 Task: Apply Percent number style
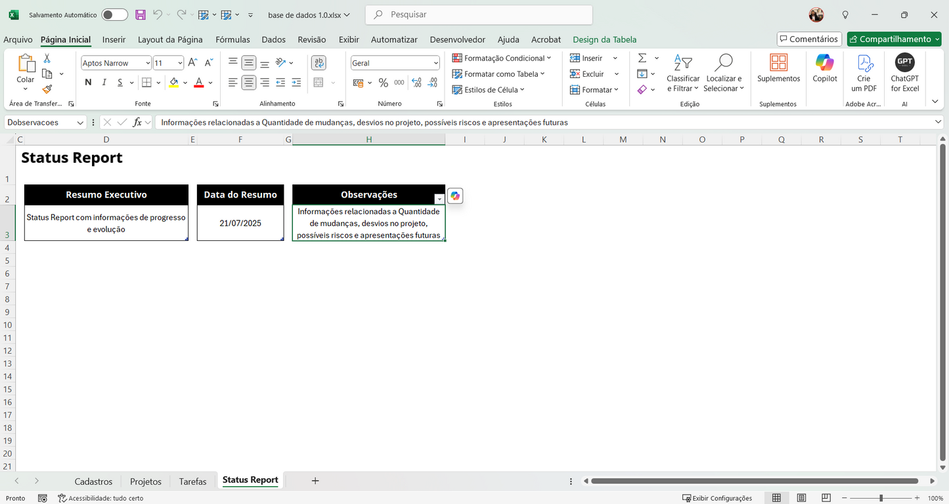[384, 83]
